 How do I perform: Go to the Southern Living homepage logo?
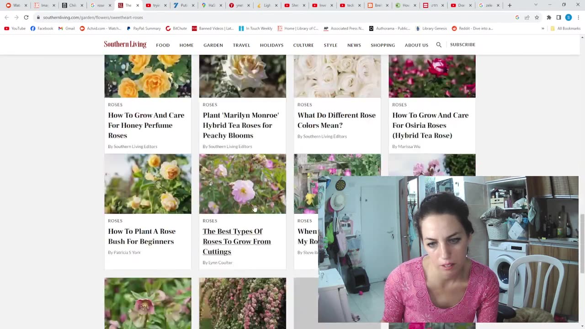point(125,44)
